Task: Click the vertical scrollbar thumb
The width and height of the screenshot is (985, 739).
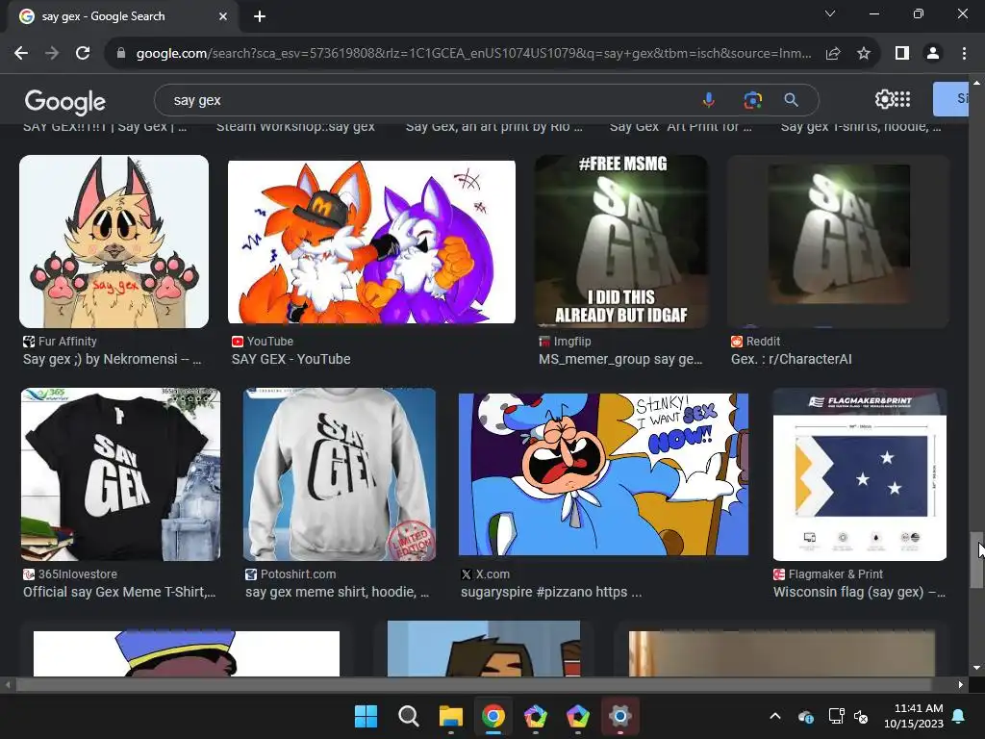Action: pyautogui.click(x=975, y=559)
